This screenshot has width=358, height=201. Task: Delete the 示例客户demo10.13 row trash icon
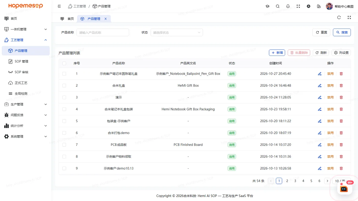pos(341,168)
